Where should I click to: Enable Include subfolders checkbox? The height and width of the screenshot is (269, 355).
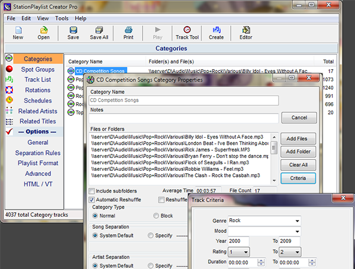[92, 191]
